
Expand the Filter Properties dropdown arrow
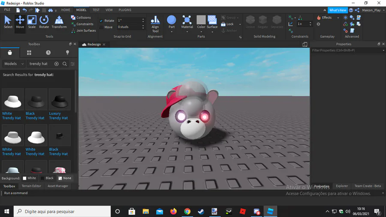pyautogui.click(x=383, y=51)
